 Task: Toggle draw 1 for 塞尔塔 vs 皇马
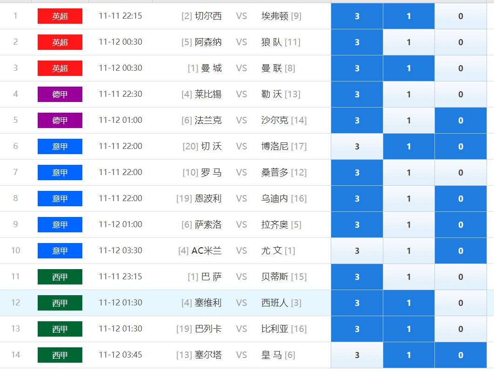coord(408,355)
